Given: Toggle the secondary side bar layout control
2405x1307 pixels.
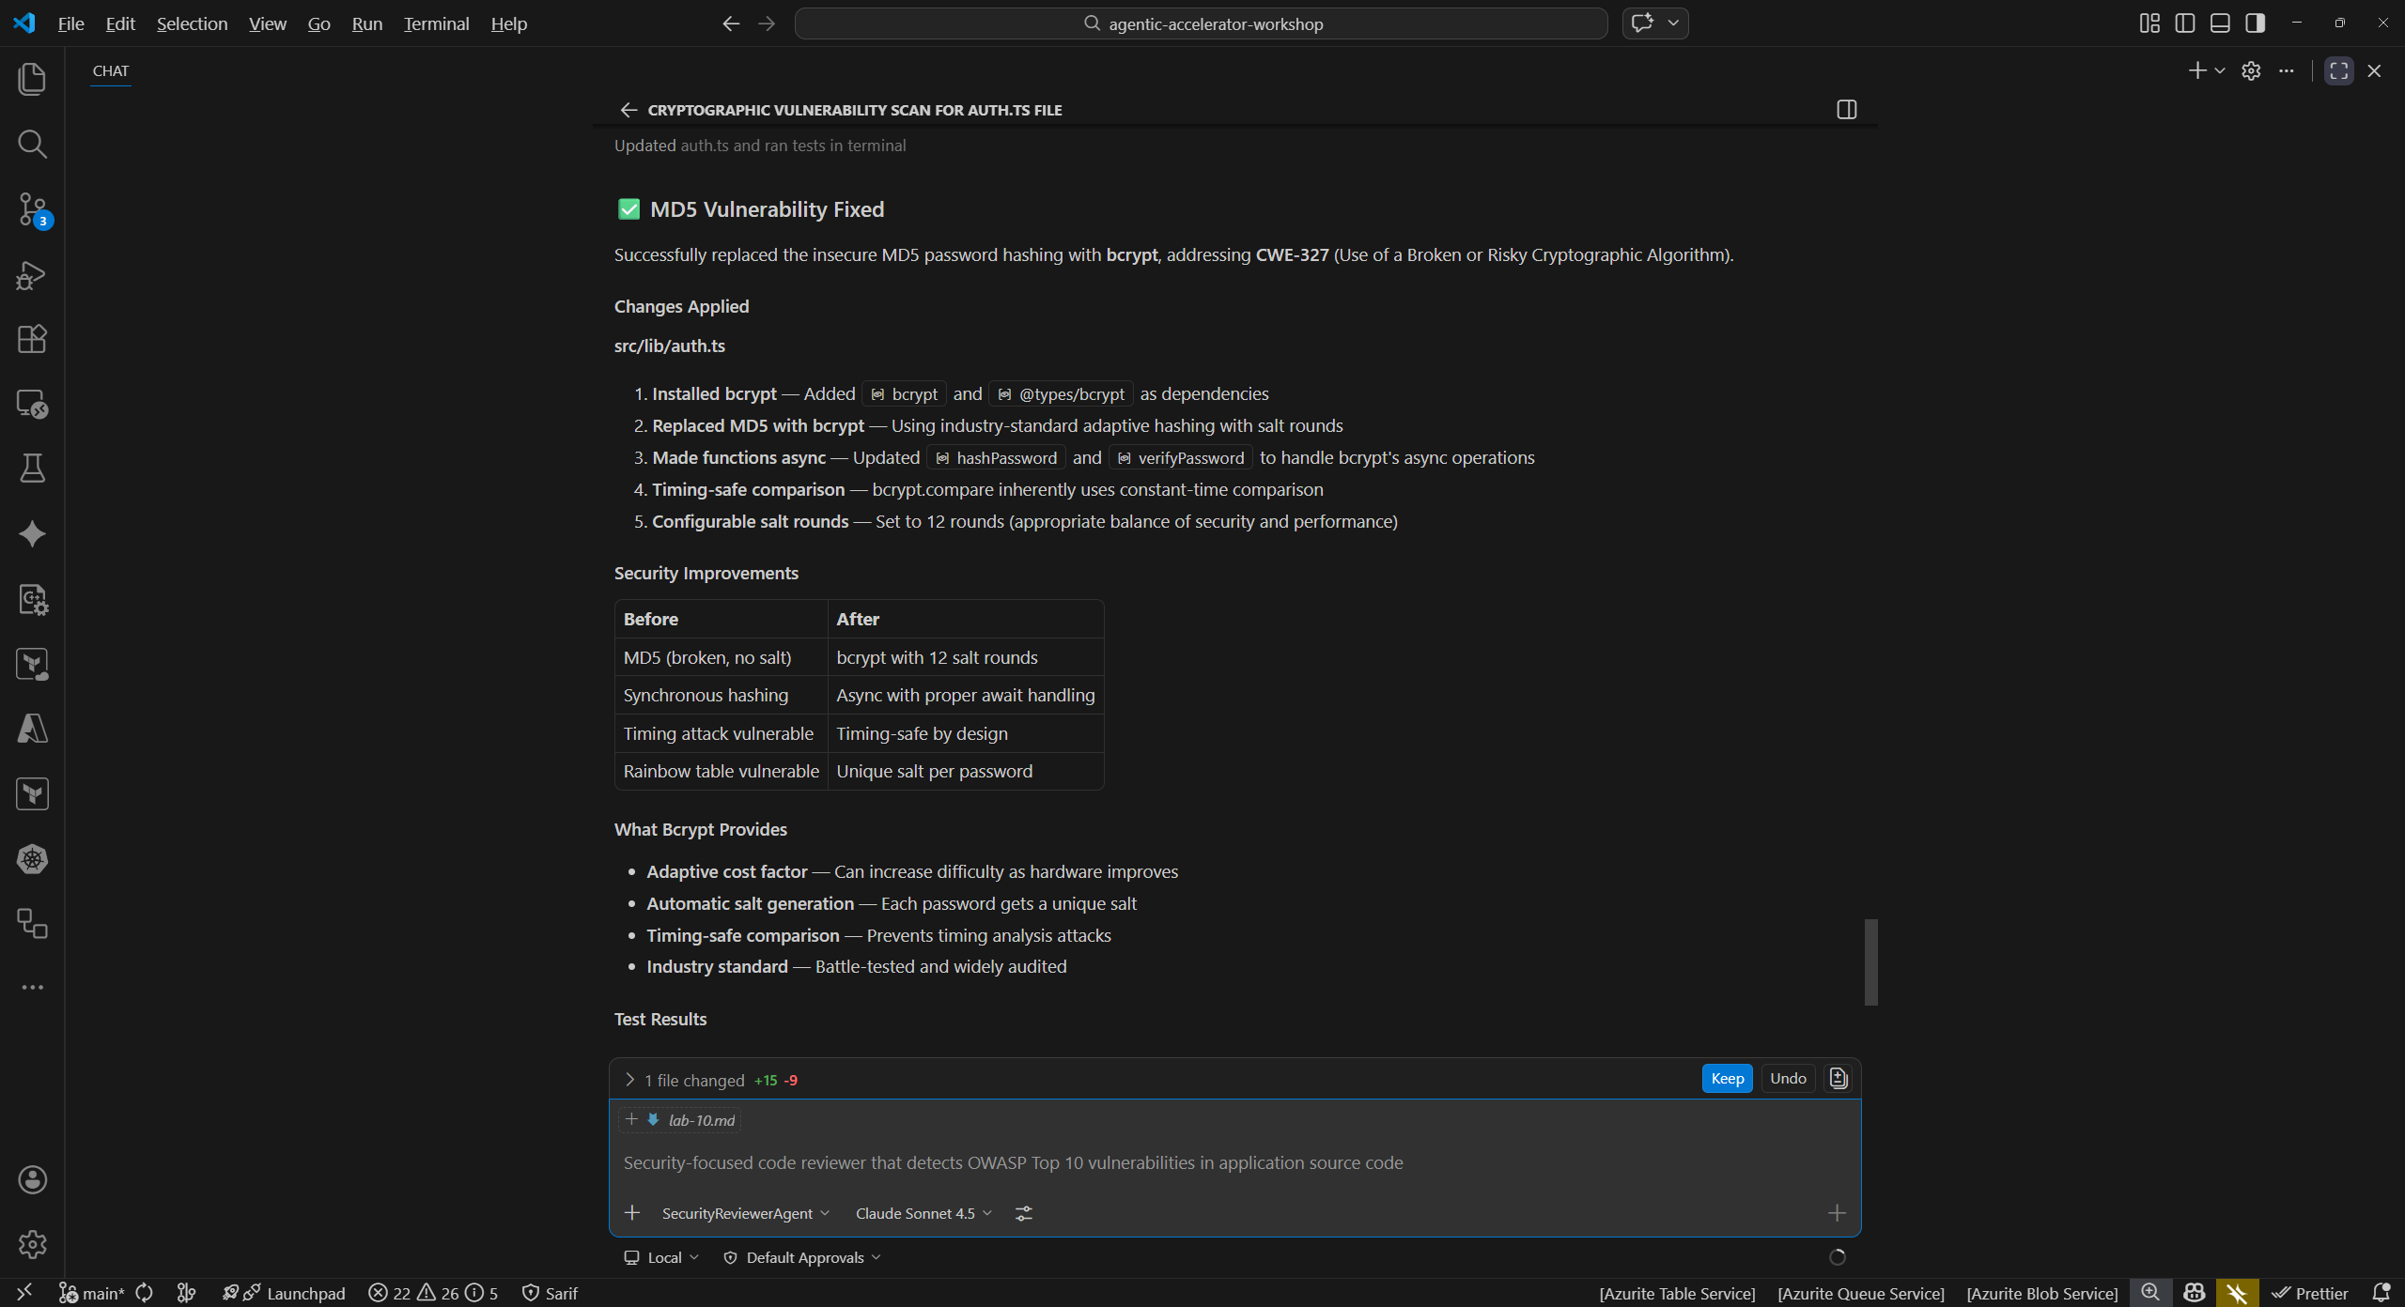Looking at the screenshot, I should pos(2254,23).
